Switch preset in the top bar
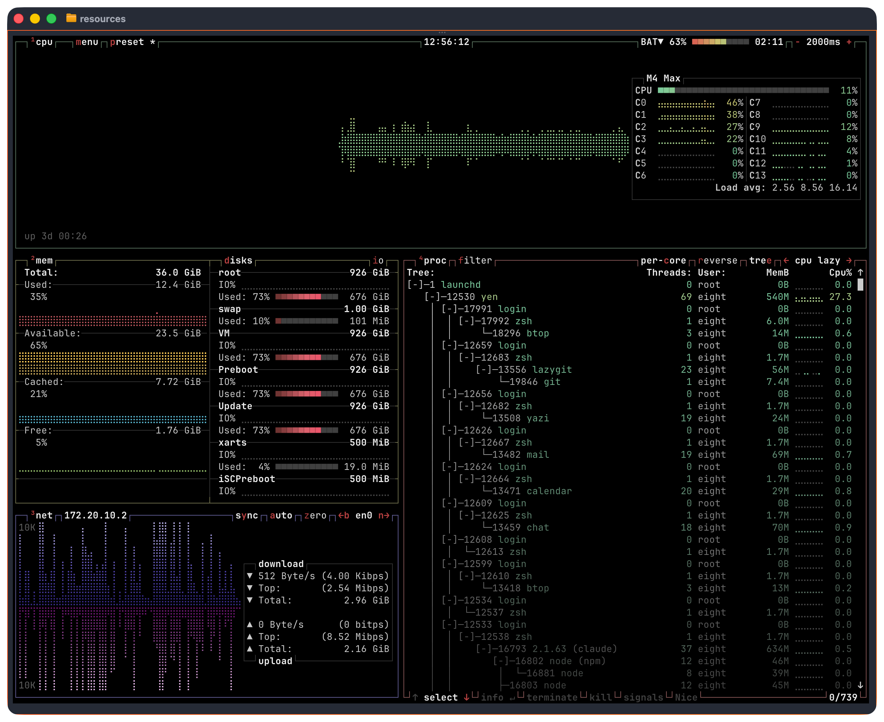 pyautogui.click(x=127, y=42)
